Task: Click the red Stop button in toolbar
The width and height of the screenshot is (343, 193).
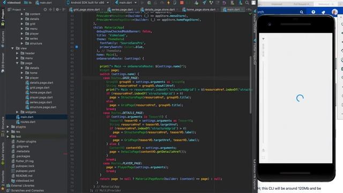Action: click(x=182, y=3)
